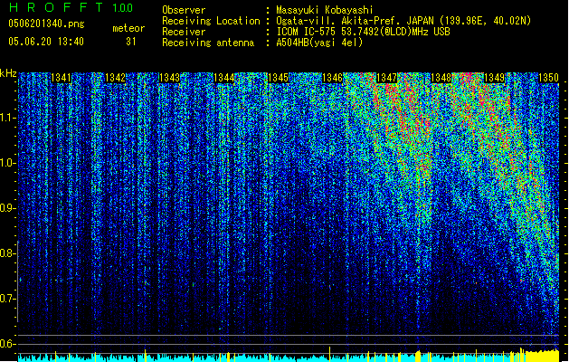Click the yellow signal-level bar at far right bottom
569x362 pixels.
pyautogui.click(x=542, y=356)
